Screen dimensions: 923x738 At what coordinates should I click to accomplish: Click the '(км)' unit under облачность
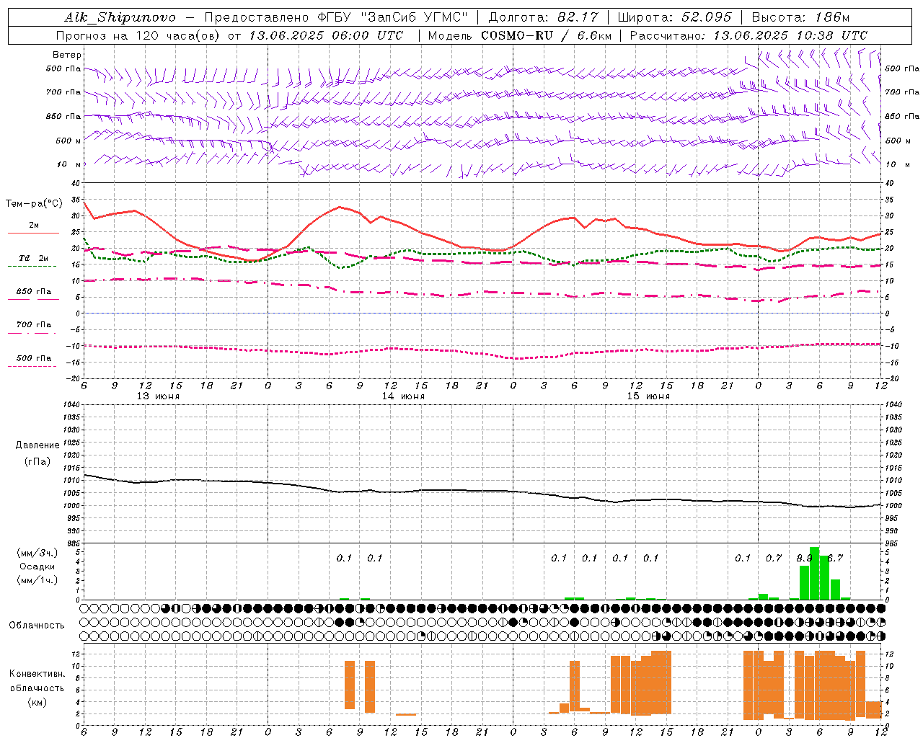coord(37,702)
